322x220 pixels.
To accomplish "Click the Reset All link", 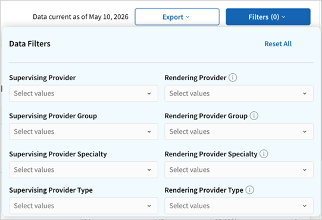I will tap(278, 44).
